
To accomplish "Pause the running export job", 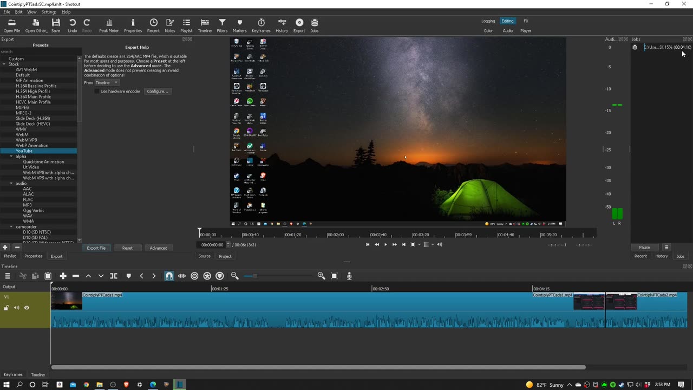I will tap(644, 248).
